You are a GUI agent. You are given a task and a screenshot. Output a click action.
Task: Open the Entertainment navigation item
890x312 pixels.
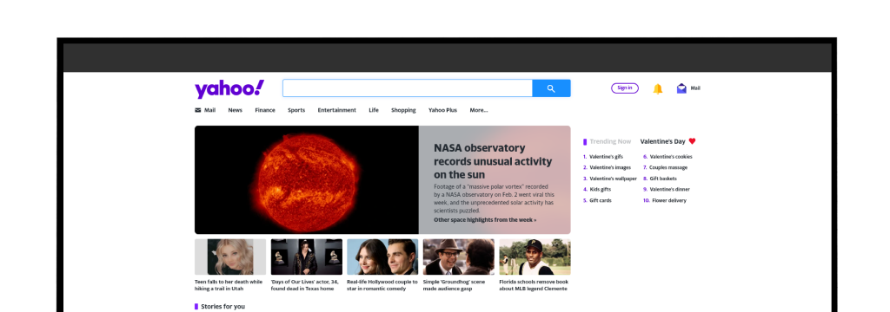(x=336, y=110)
